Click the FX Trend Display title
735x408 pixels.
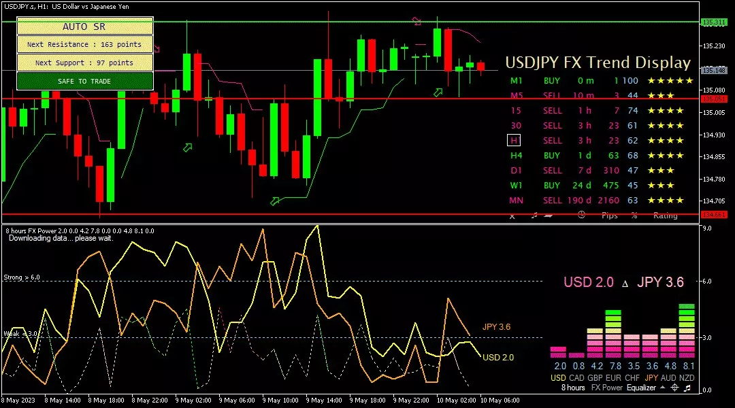pos(598,63)
